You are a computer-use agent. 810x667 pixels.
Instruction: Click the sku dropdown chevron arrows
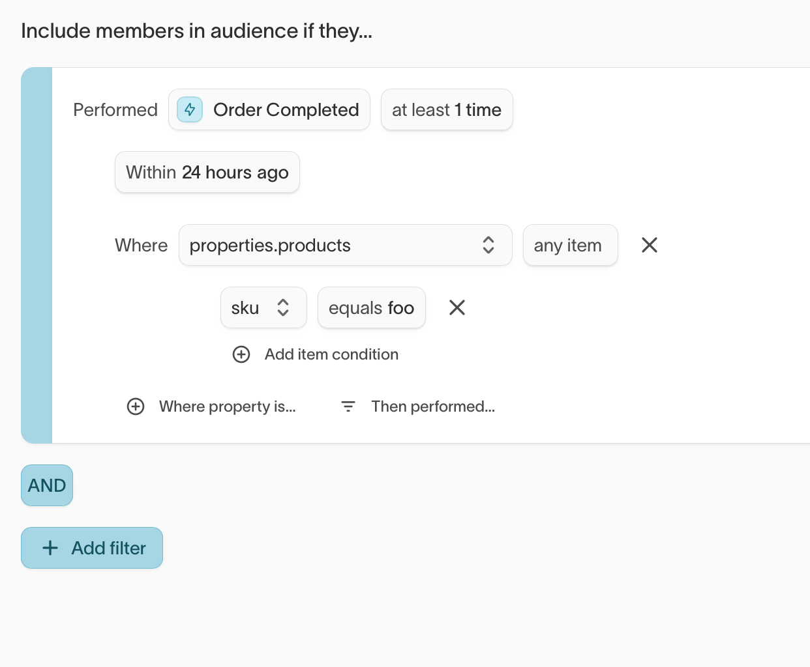(283, 307)
